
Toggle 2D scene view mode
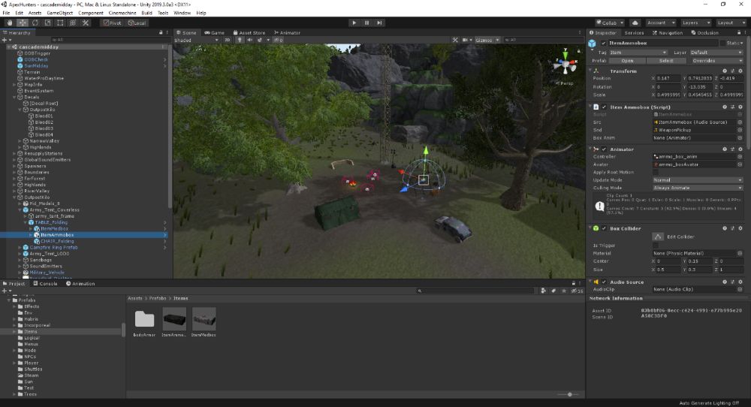[x=228, y=41]
